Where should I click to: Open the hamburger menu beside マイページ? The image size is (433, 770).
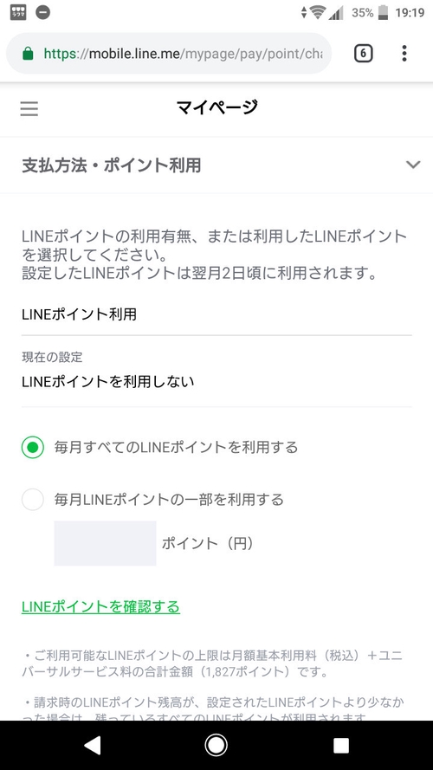pyautogui.click(x=29, y=108)
